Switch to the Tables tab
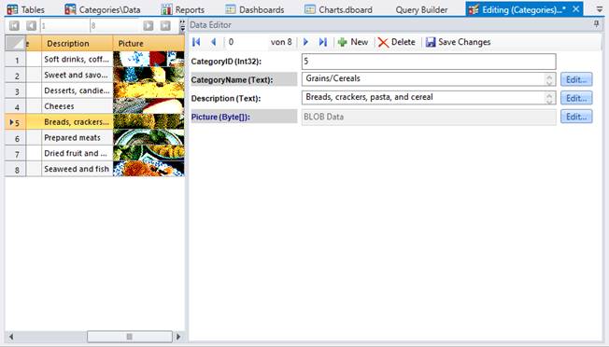The width and height of the screenshot is (609, 347). [26, 9]
